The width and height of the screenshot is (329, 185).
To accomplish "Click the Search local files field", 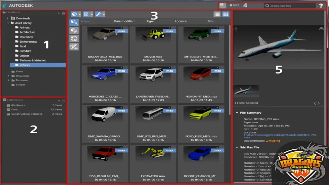I will click(290, 6).
